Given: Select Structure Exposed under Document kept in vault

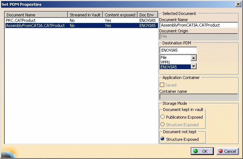Looking at the screenshot, I should pyautogui.click(x=163, y=125).
